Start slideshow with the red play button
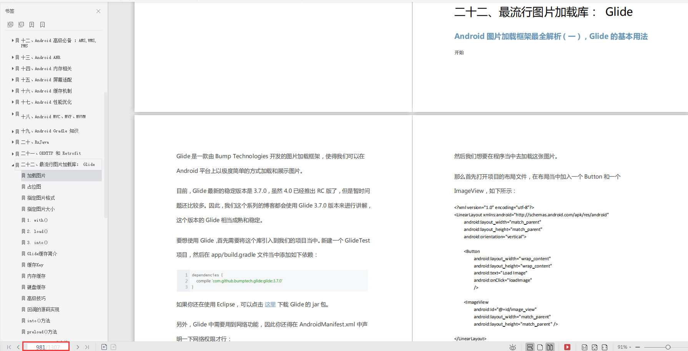The height and width of the screenshot is (351, 688). (x=567, y=347)
